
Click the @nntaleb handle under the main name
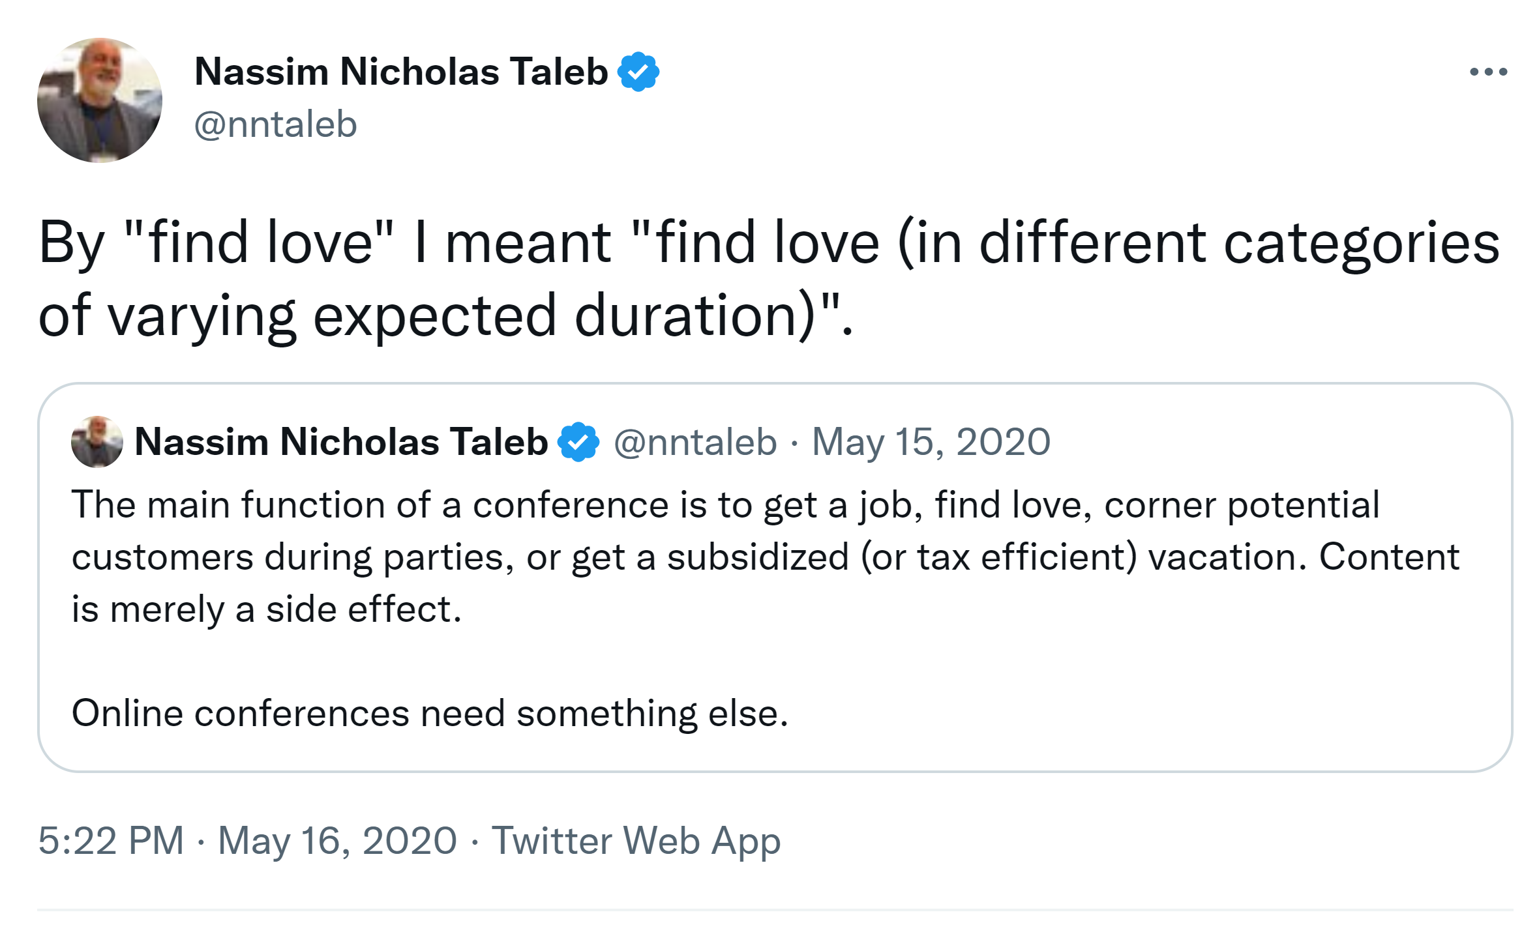click(275, 124)
